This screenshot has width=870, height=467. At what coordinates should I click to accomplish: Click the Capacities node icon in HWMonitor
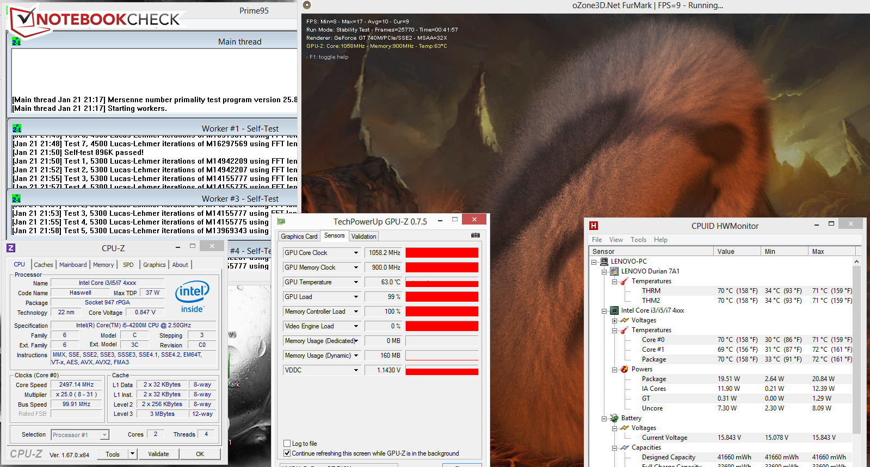(x=625, y=447)
